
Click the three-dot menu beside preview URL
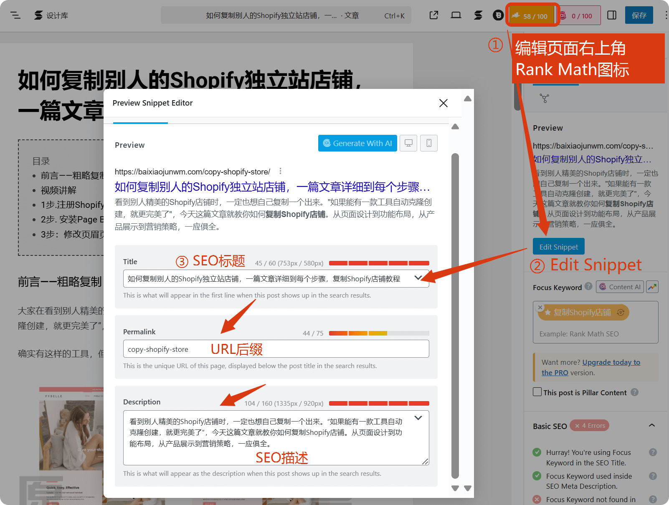click(x=280, y=171)
